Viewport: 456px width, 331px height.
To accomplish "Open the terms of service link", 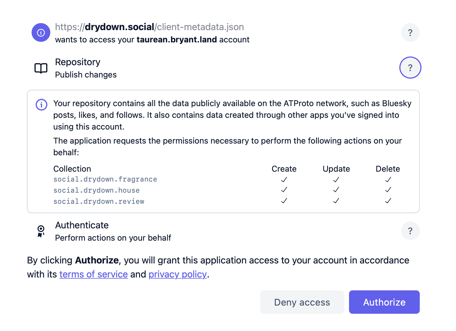I will (94, 274).
